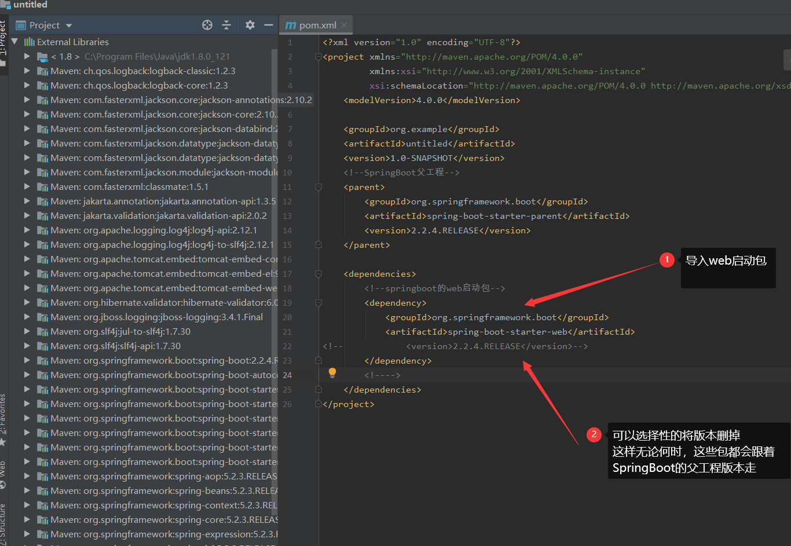Click the library icon beside jackson-core

(42, 115)
